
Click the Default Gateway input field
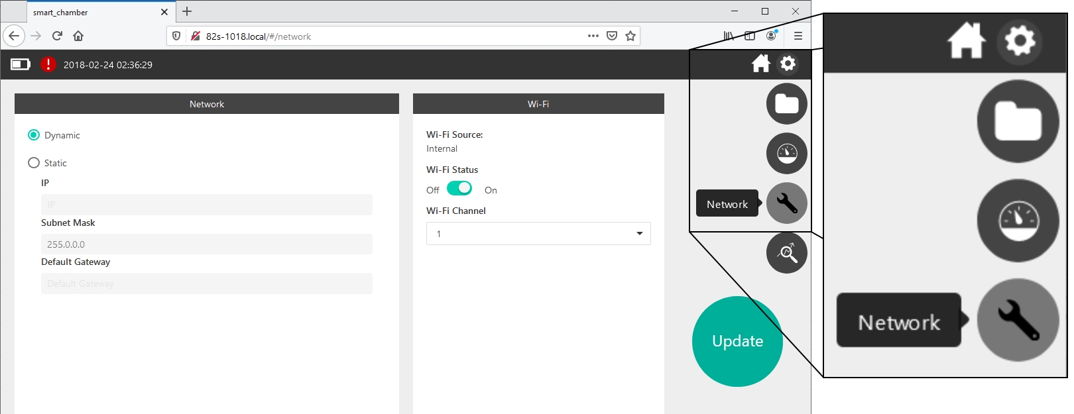(x=206, y=284)
